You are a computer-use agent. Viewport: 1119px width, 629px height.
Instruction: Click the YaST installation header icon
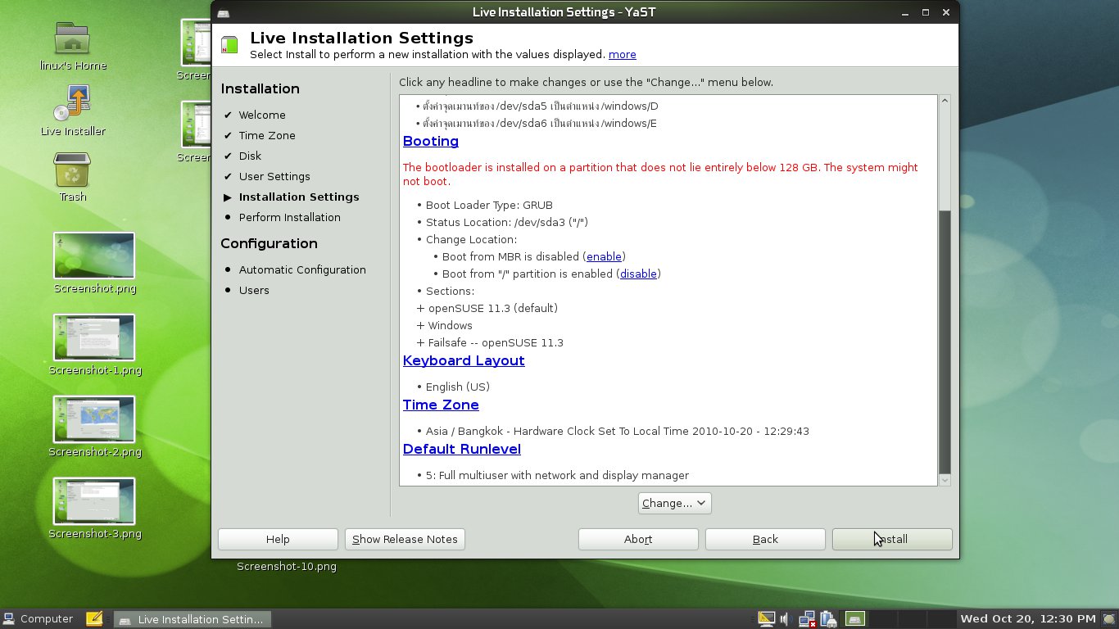pos(230,45)
